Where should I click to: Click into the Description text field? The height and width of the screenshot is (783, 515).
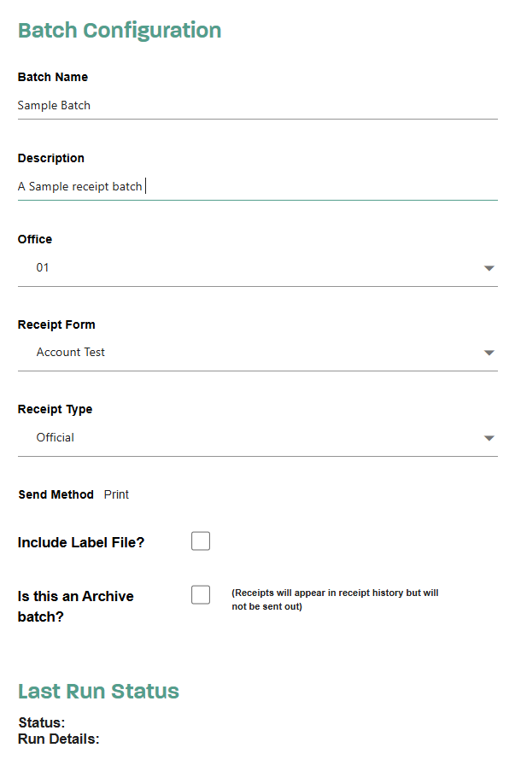pos(258,186)
